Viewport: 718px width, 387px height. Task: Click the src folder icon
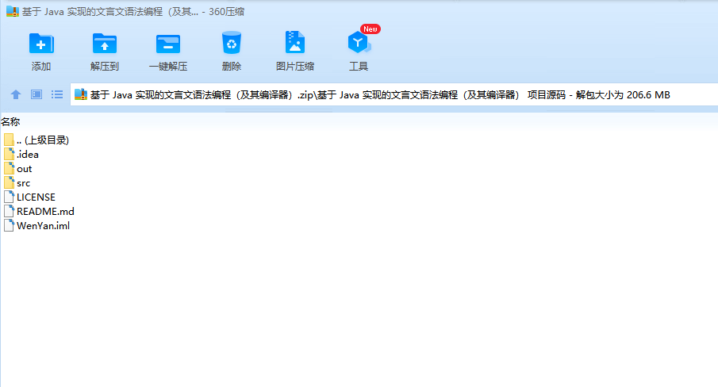[x=9, y=182]
